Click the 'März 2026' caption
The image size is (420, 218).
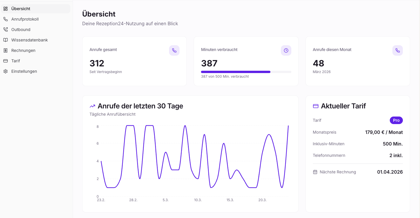click(322, 72)
